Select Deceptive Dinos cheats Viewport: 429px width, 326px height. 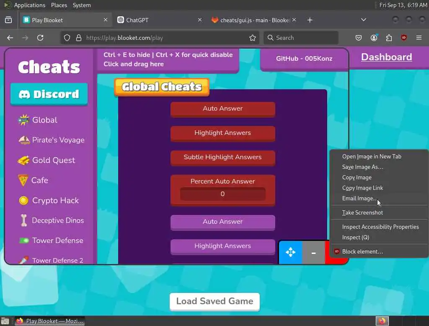(x=52, y=220)
